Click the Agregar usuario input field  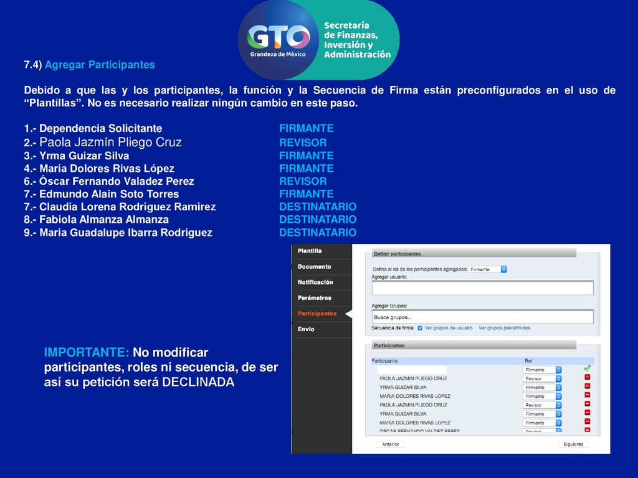coord(483,288)
